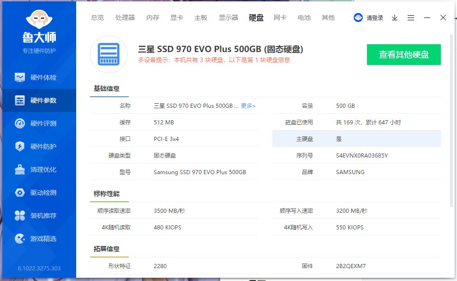Click the 512 MB cache value
This screenshot has width=457, height=281.
164,123
